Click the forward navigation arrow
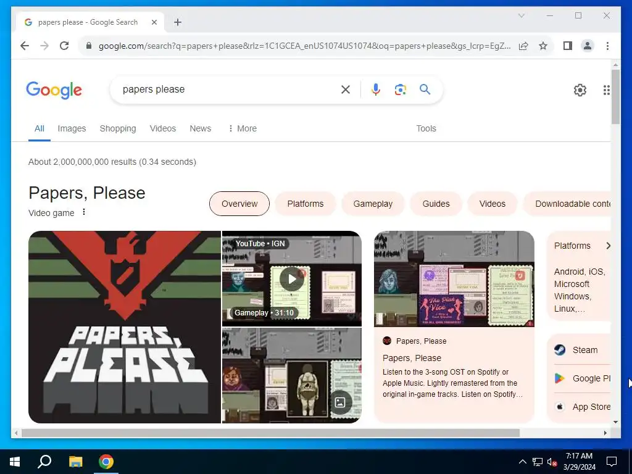This screenshot has width=632, height=474. tap(44, 46)
